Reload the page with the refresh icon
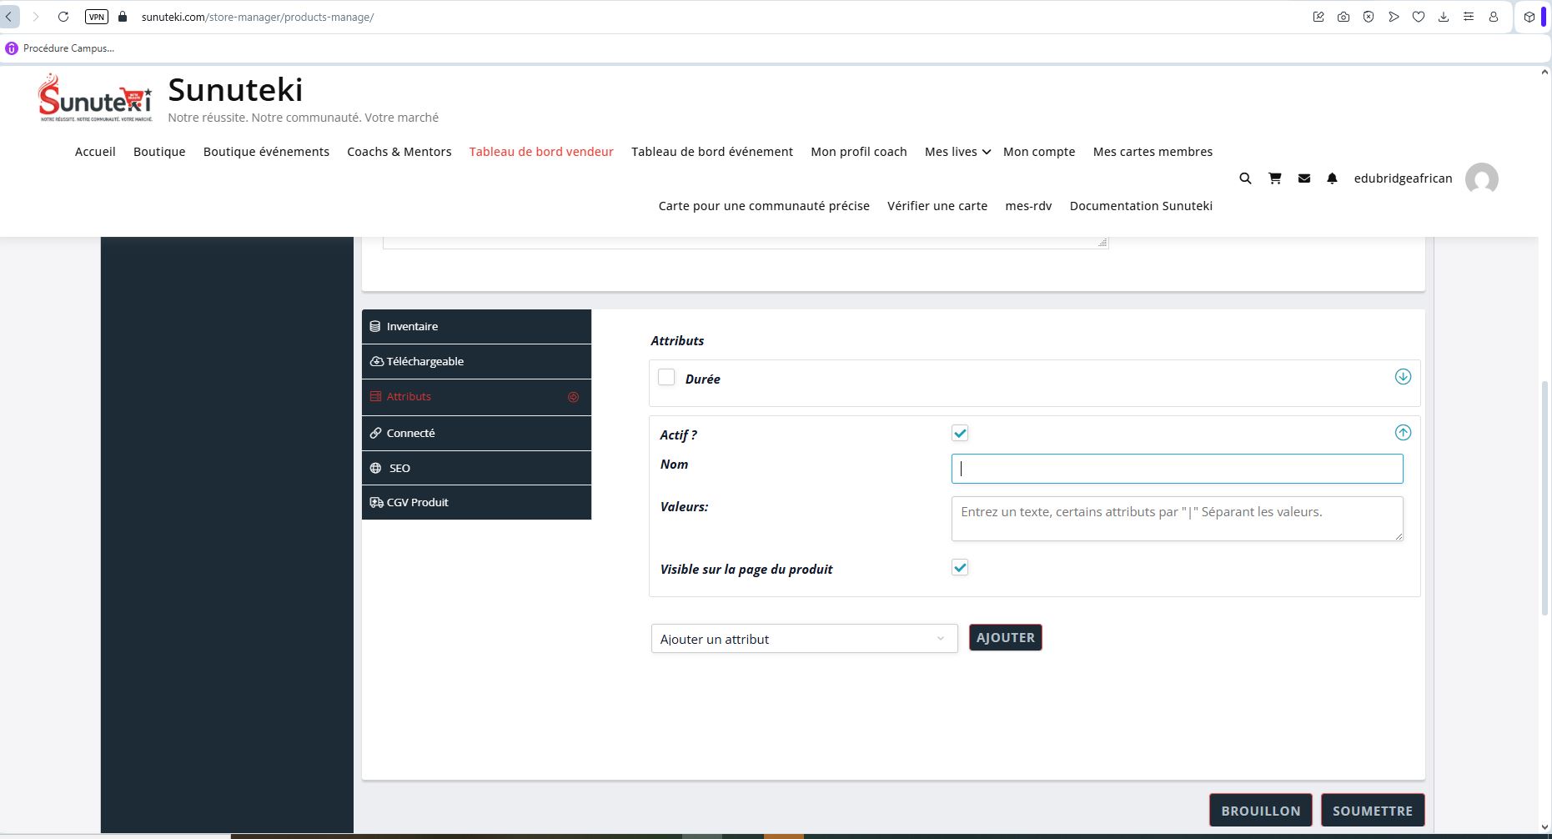 (63, 17)
